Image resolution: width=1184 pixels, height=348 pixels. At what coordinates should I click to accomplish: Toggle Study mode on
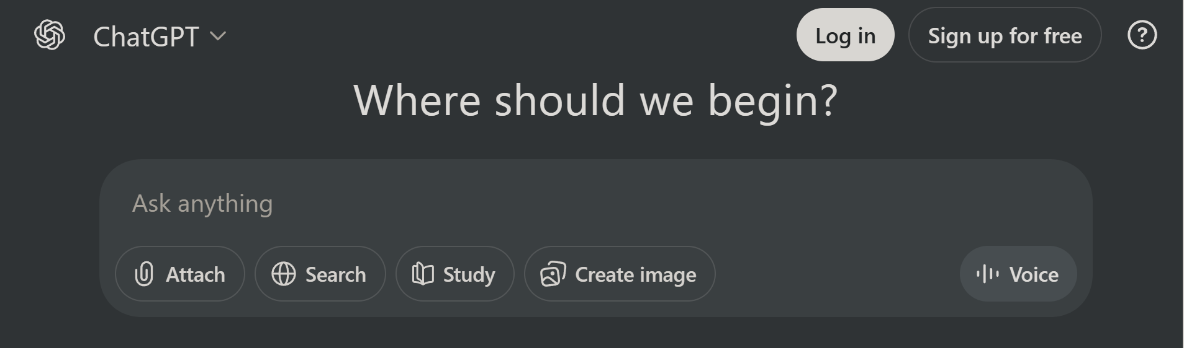point(469,274)
